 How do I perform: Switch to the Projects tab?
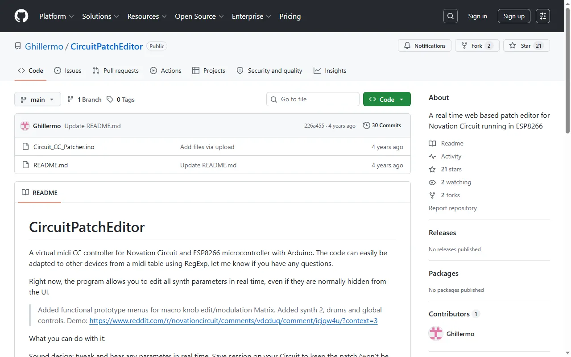[x=208, y=71]
